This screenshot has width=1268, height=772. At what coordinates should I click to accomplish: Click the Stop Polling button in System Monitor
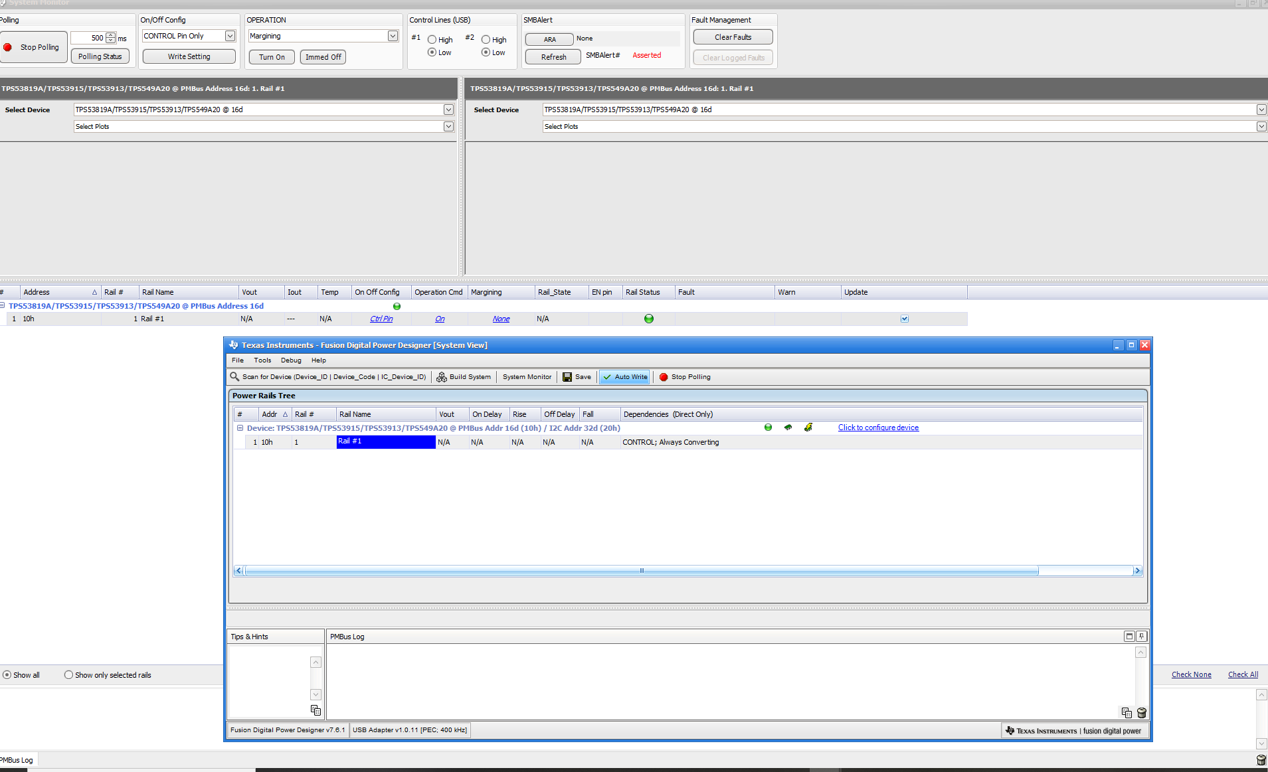pos(33,47)
